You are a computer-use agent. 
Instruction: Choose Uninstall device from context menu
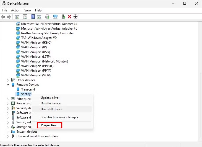click(62, 109)
